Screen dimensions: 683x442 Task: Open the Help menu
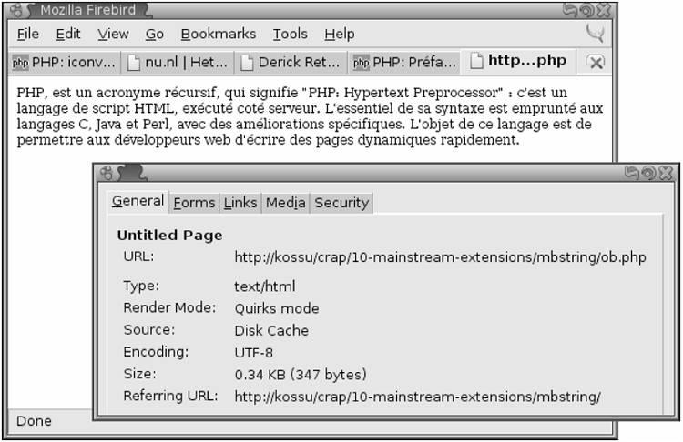(339, 34)
